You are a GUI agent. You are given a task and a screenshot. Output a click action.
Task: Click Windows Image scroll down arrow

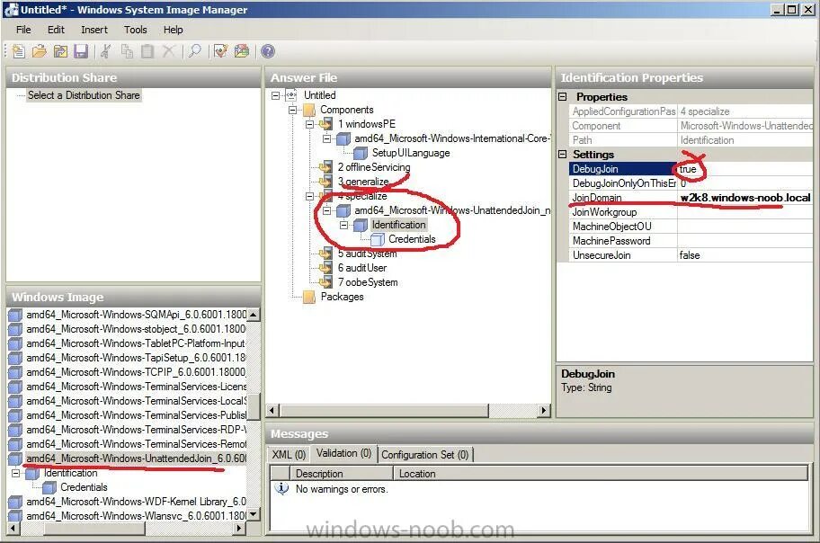tap(254, 515)
